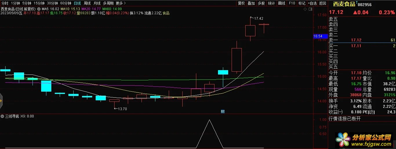Click the 内盘 value 31215
The width and height of the screenshot is (396, 149).
[x=389, y=95]
